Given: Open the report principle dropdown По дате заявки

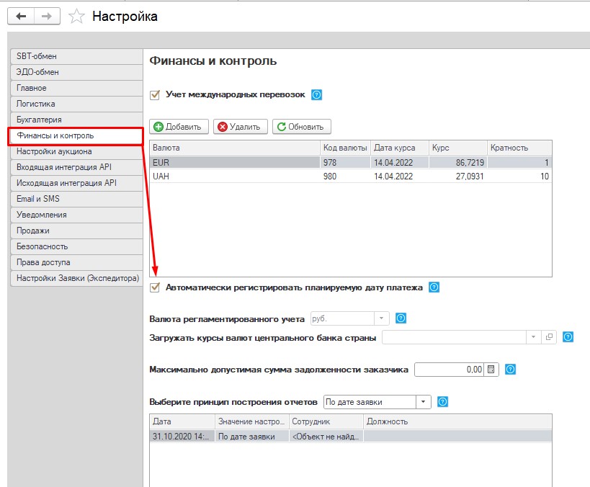Looking at the screenshot, I should pos(424,402).
